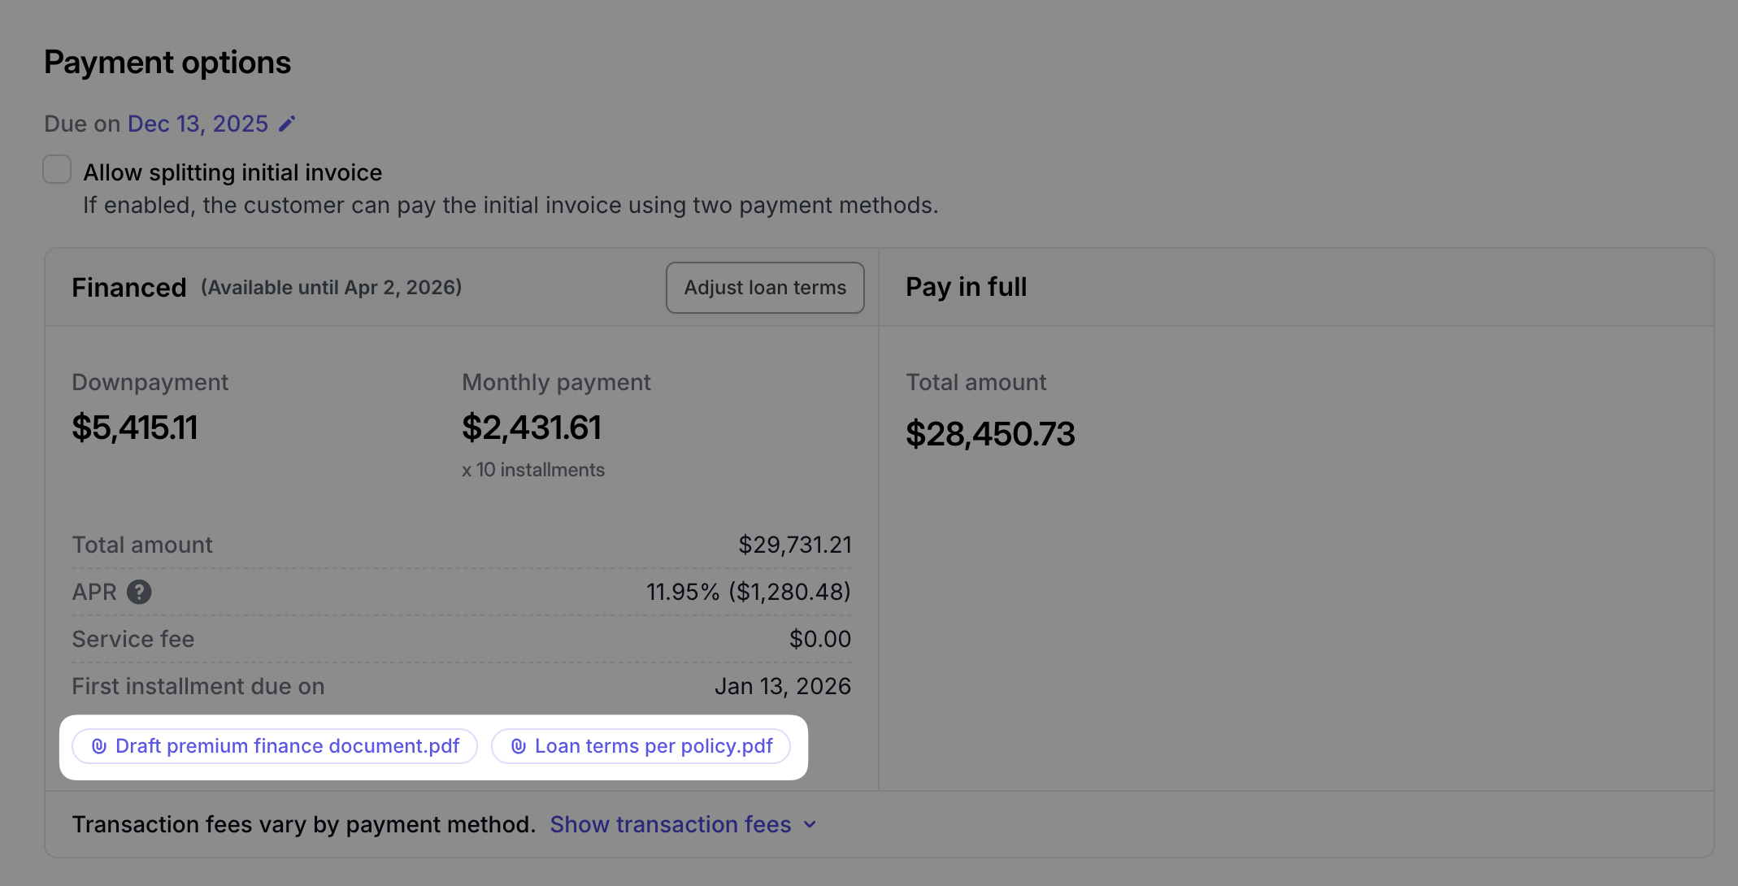The width and height of the screenshot is (1738, 886).
Task: Click the $0.00 service fee value
Action: [820, 639]
